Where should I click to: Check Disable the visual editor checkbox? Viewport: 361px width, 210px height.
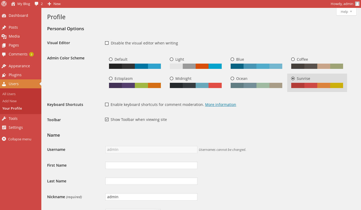[x=107, y=43]
